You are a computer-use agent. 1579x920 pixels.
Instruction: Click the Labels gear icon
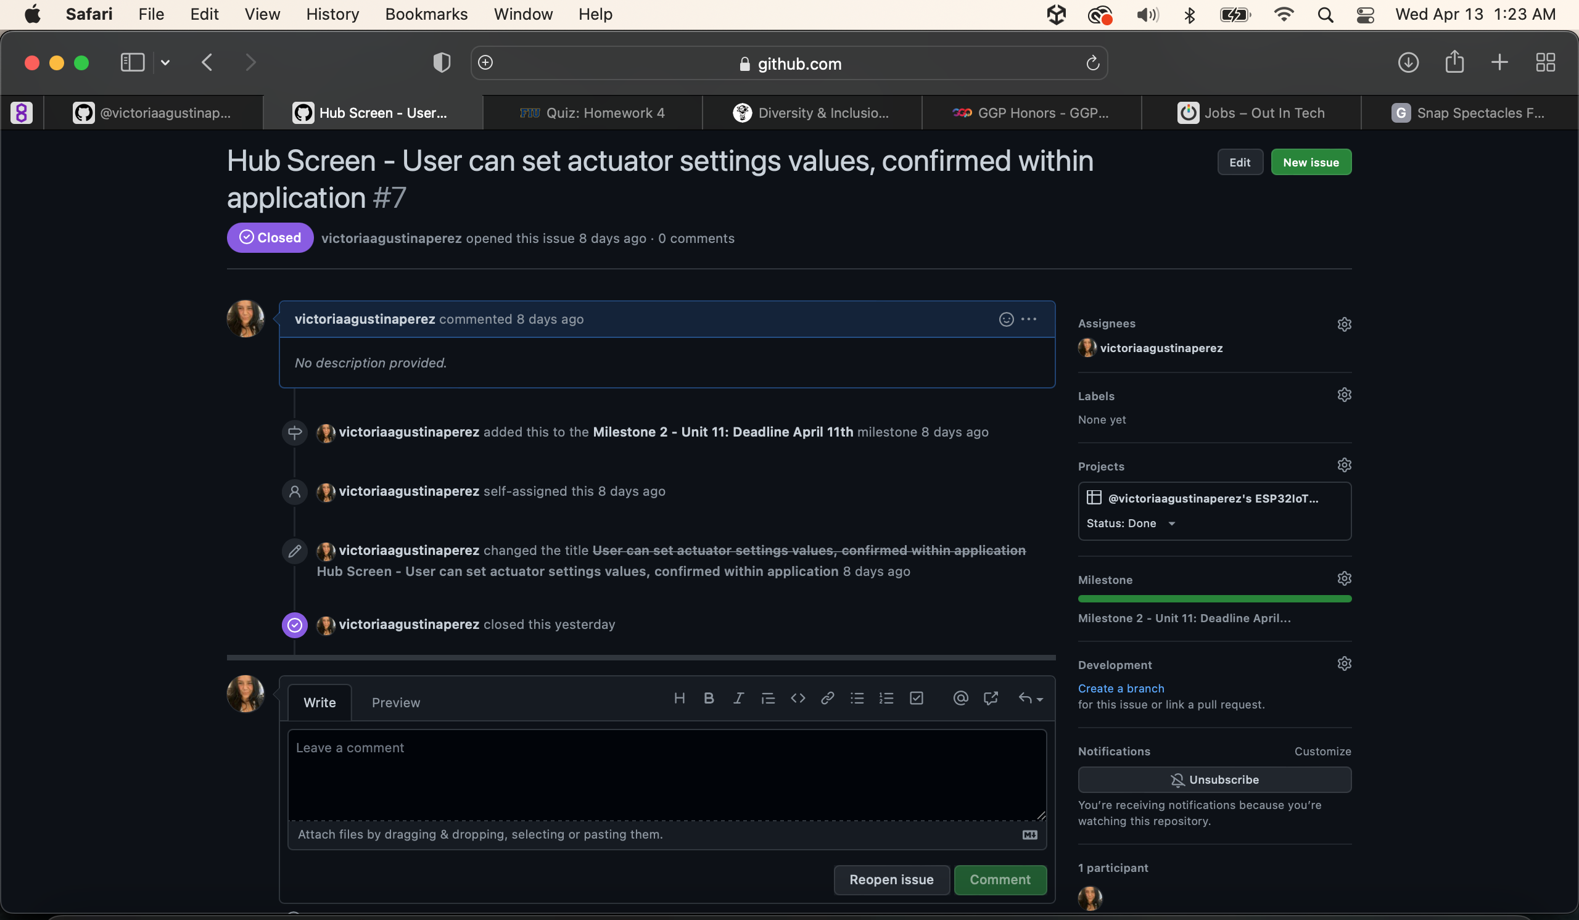1344,395
